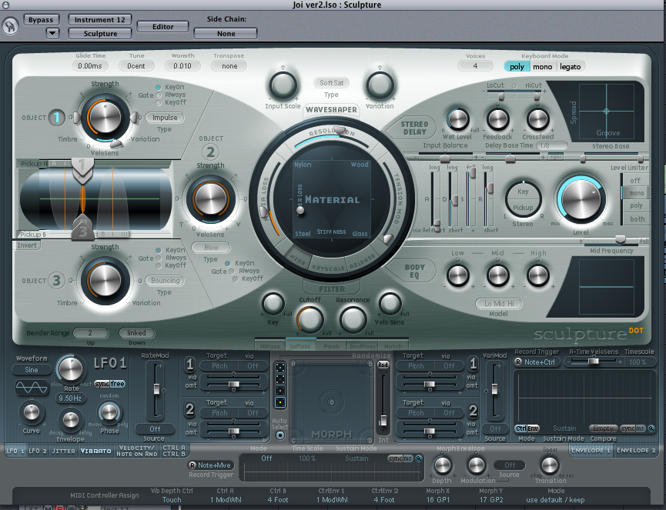
Task: Click the Object 3 number button
Action: coord(56,281)
